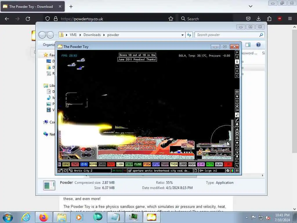The height and width of the screenshot is (223, 297).
Task: Open the Solids element category
Action: click(x=237, y=134)
